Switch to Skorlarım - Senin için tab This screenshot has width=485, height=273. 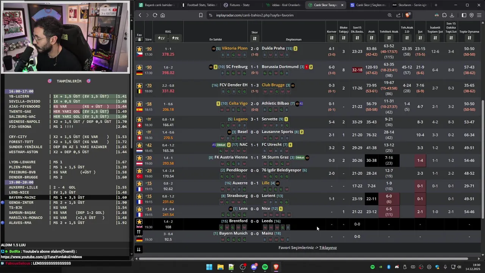(x=410, y=5)
